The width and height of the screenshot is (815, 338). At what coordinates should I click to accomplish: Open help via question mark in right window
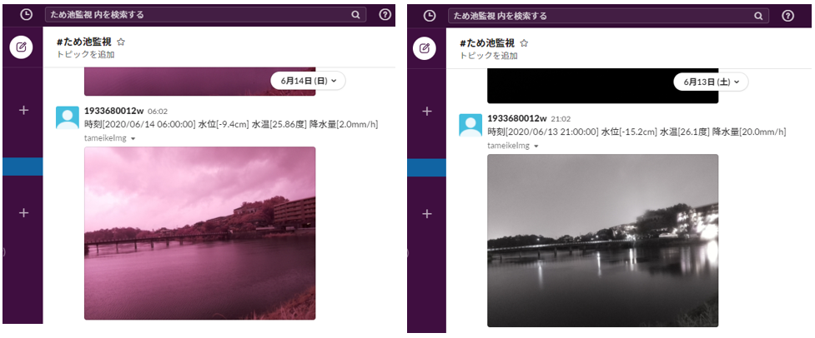tap(787, 16)
